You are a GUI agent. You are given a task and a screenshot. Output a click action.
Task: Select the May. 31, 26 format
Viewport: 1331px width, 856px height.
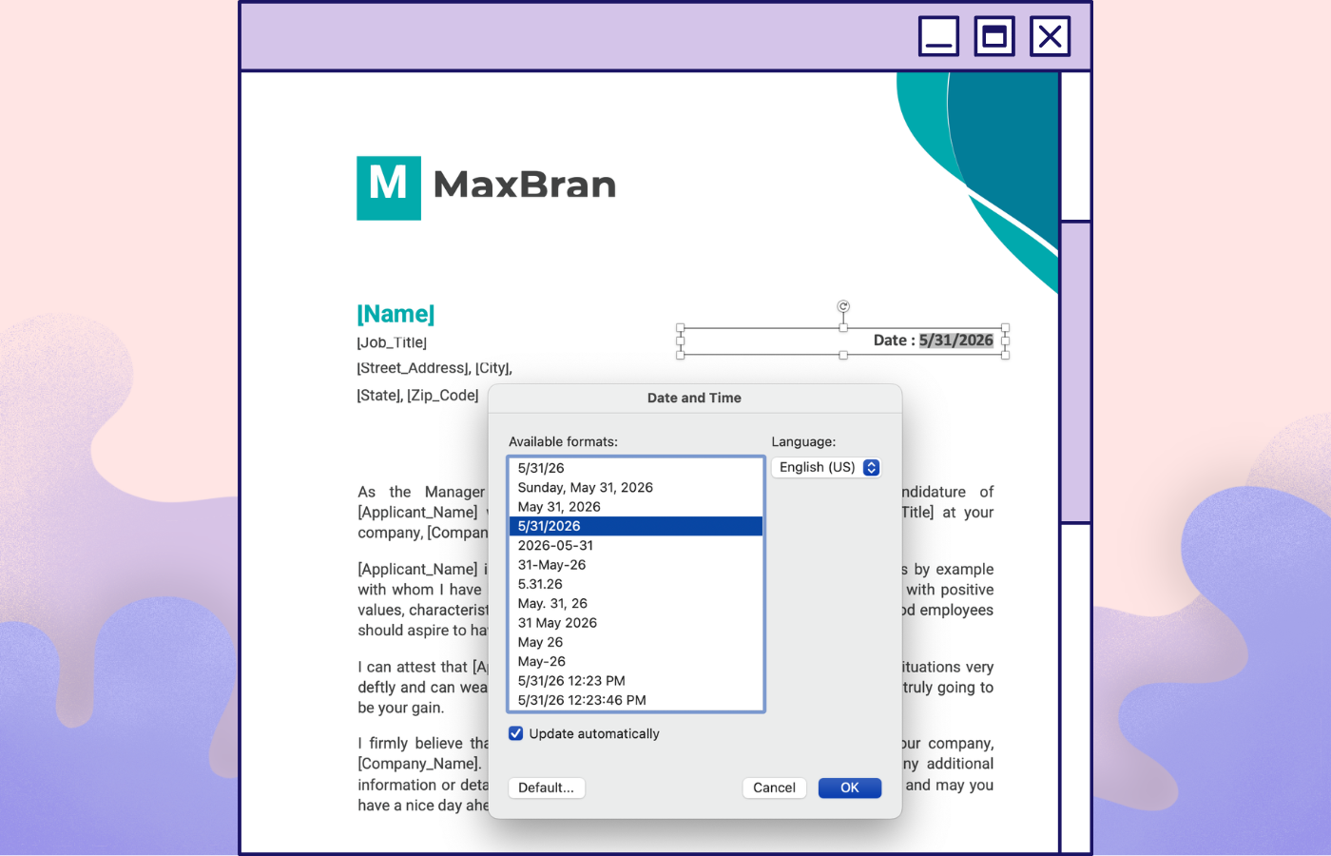(x=636, y=603)
